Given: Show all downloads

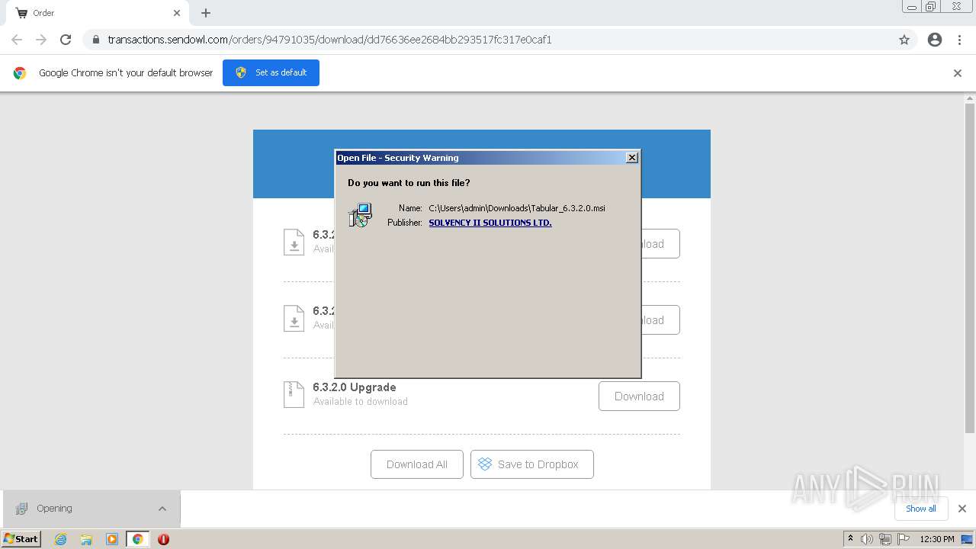Looking at the screenshot, I should (920, 509).
